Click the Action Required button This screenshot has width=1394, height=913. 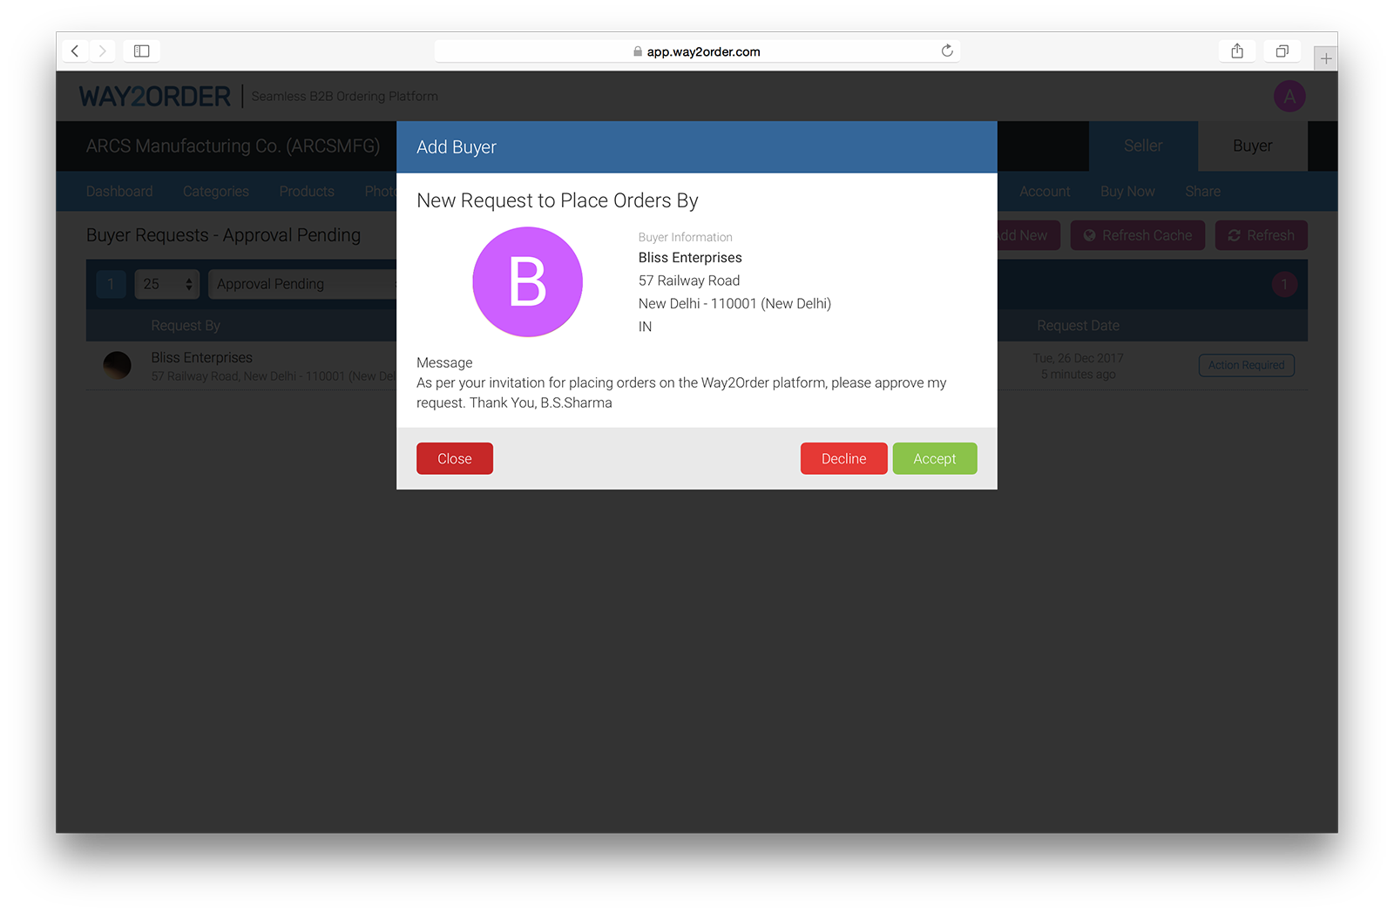pyautogui.click(x=1246, y=365)
